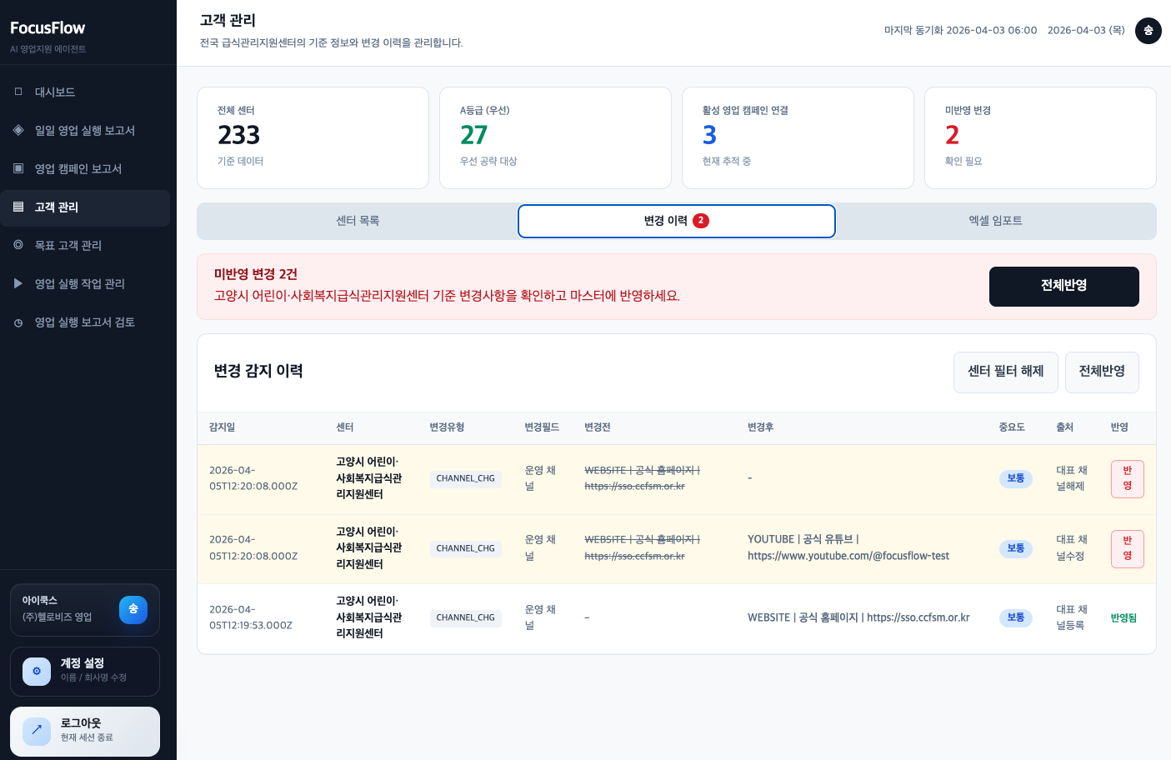Click the sales campaign report icon
1171x760 pixels.
(18, 168)
